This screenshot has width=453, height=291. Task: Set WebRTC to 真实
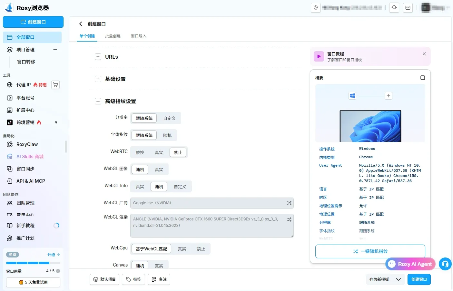(x=159, y=152)
